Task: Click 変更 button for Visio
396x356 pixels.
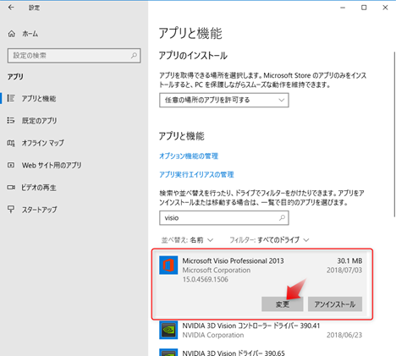Action: point(283,304)
